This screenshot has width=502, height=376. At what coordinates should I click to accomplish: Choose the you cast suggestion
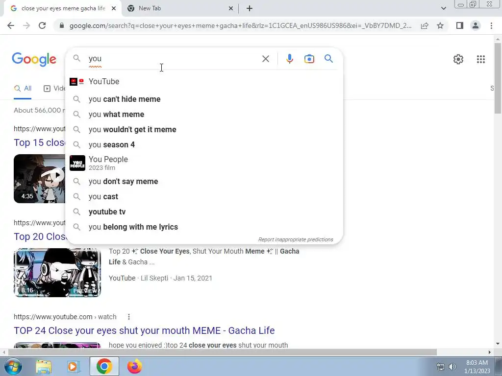pyautogui.click(x=204, y=197)
